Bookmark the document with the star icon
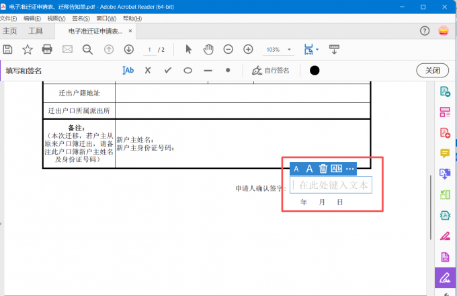Image resolution: width=457 pixels, height=296 pixels. click(28, 49)
